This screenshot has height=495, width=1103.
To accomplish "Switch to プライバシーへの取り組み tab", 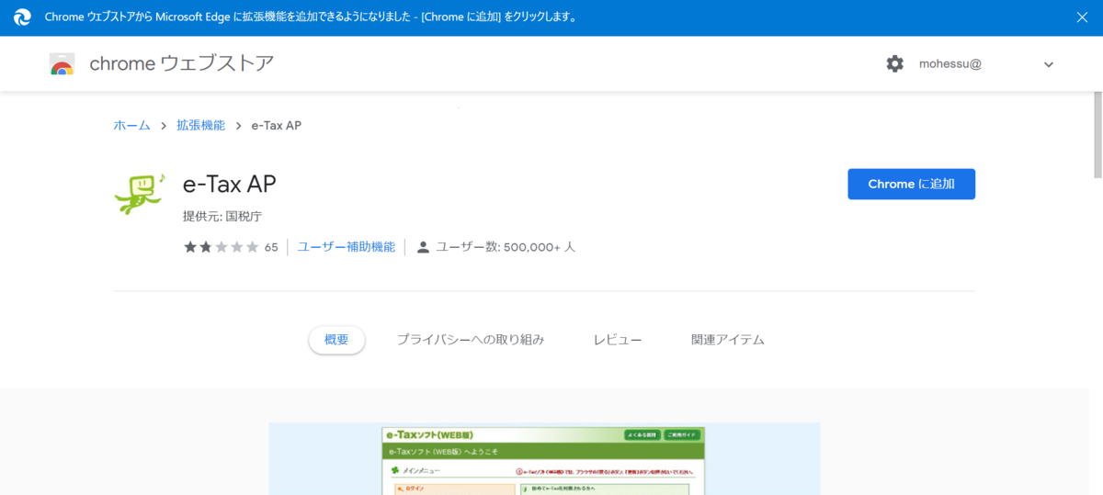I will [471, 340].
